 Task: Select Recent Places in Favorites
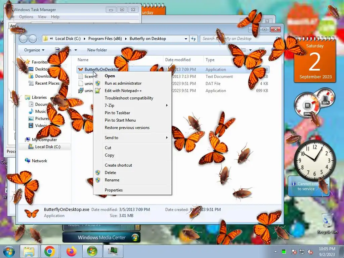47,83
